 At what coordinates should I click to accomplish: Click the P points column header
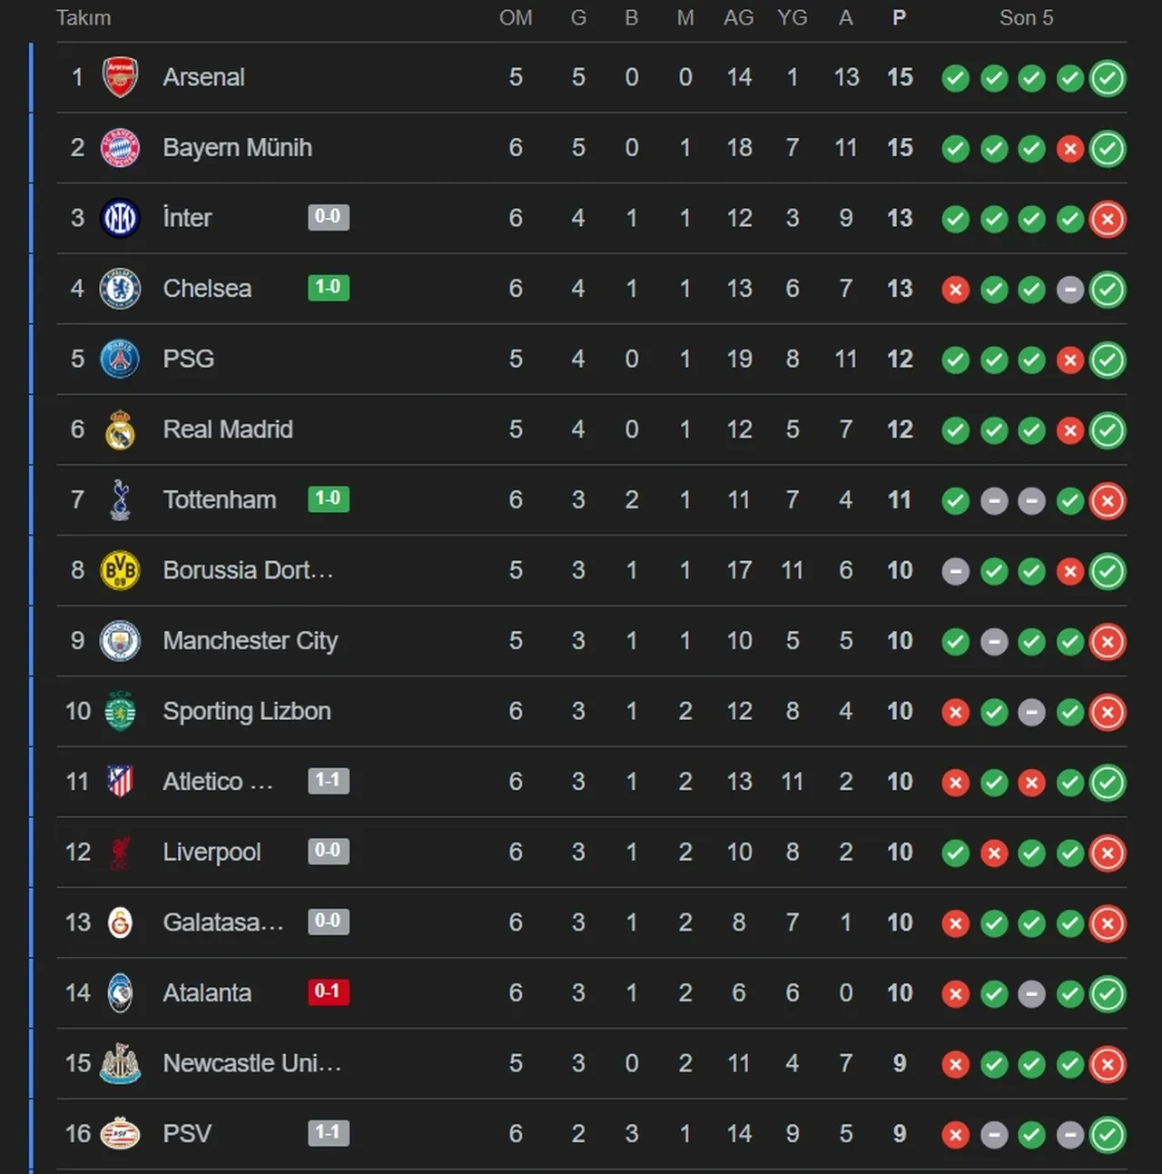[x=899, y=18]
